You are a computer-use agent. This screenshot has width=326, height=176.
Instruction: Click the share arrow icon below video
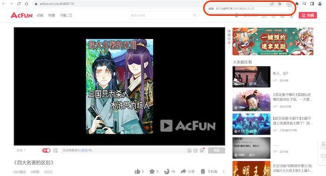click(x=183, y=171)
